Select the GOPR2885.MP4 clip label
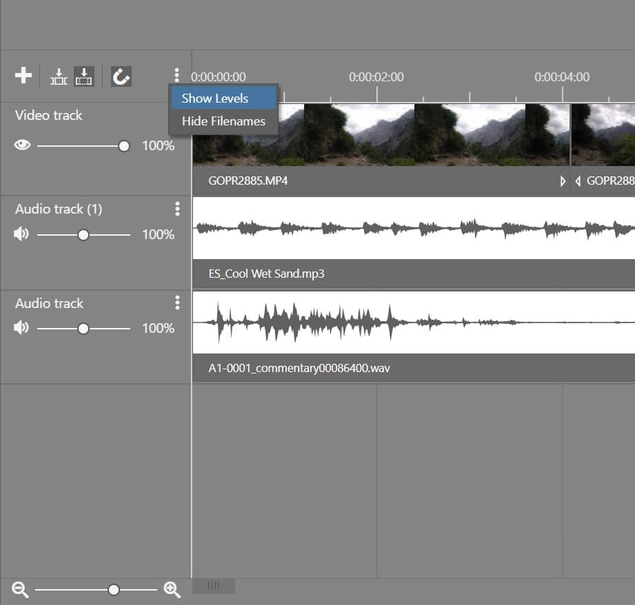 (x=248, y=181)
